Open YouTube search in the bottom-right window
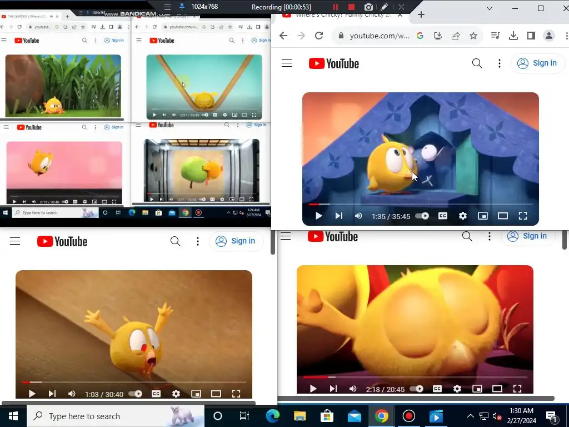Viewport: 569px width, 427px height. tap(467, 236)
